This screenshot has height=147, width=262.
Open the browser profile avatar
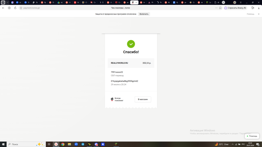click(234, 2)
